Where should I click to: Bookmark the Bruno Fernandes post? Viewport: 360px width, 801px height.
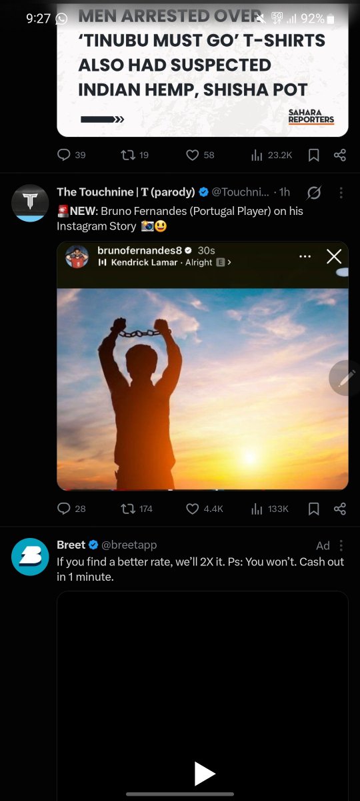[314, 509]
